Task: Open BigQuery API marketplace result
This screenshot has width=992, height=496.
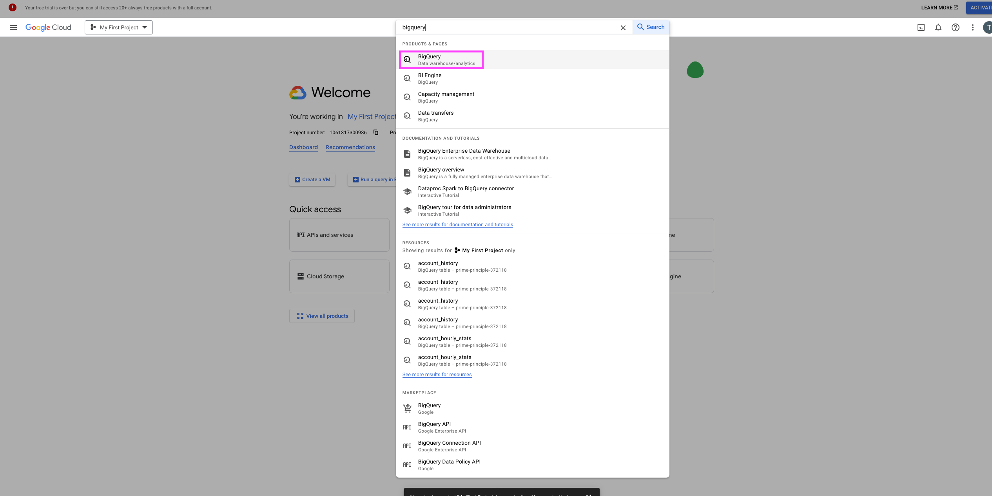Action: [x=533, y=427]
